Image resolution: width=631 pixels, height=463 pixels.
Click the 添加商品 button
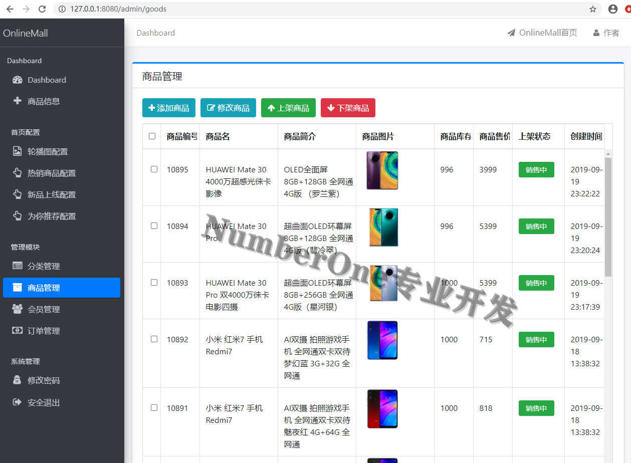pos(169,108)
